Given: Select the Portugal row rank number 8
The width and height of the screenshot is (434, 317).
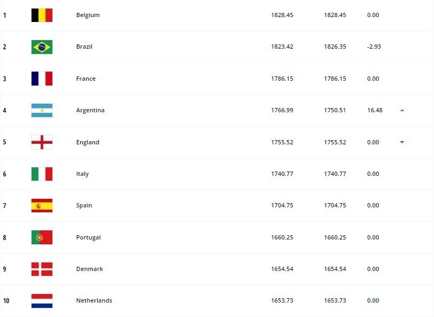Looking at the screenshot, I should point(4,237).
